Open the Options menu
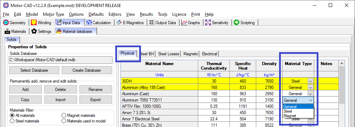355x127 pixels. [x=76, y=14]
